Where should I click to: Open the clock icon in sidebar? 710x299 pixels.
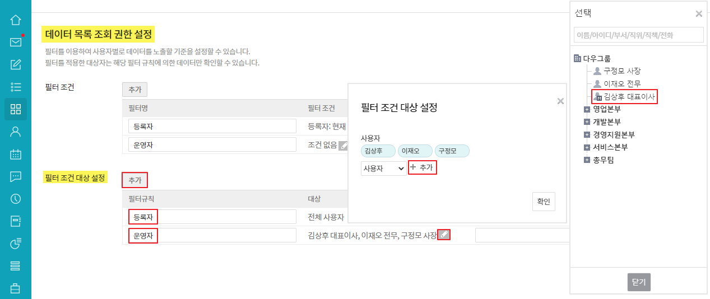coord(16,199)
